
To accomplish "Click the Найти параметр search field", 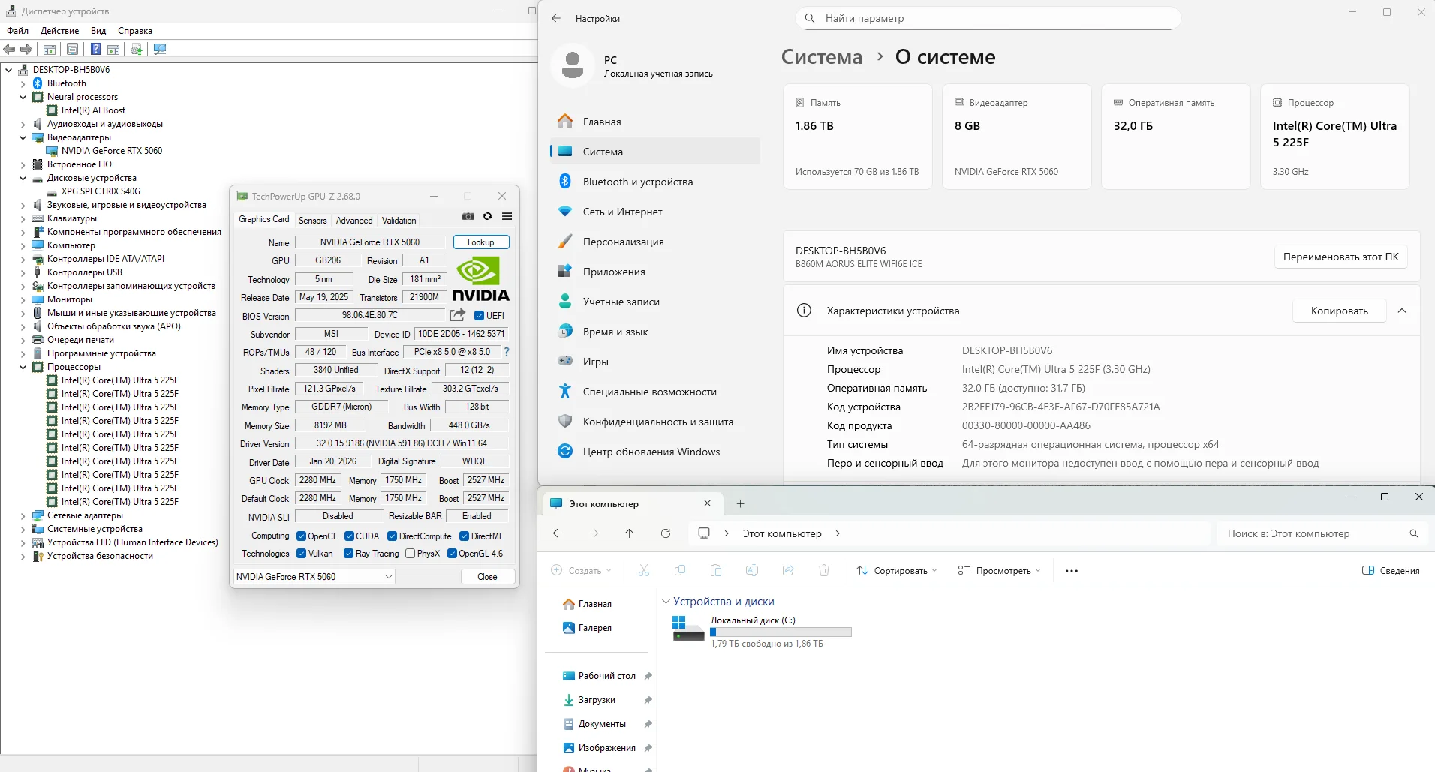I will [988, 18].
